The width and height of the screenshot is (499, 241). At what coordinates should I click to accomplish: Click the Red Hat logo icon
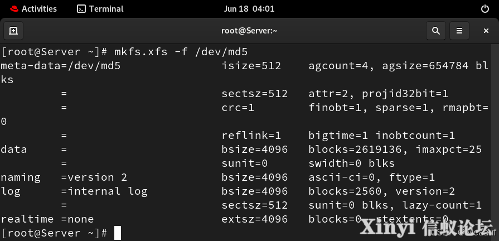pos(14,9)
